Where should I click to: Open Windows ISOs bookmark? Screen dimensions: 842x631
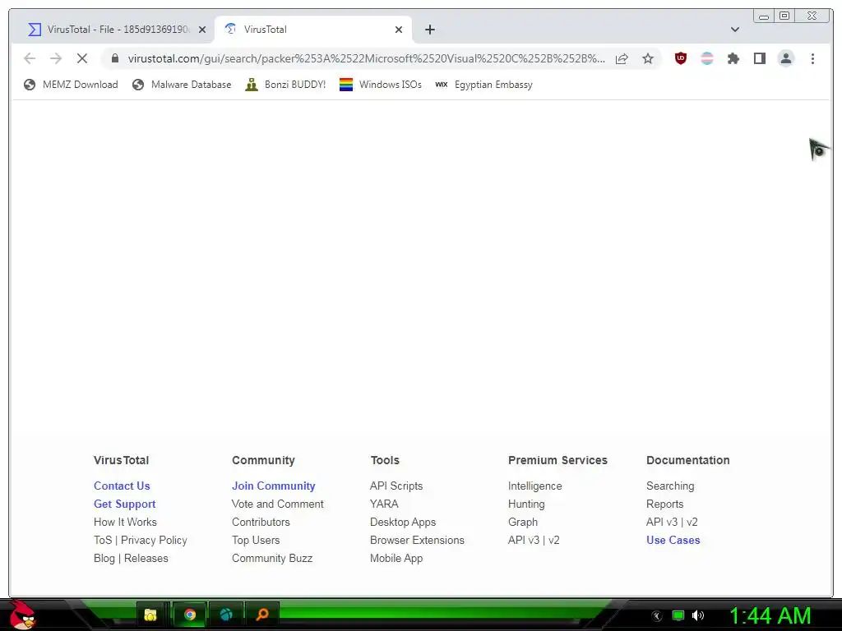[381, 85]
